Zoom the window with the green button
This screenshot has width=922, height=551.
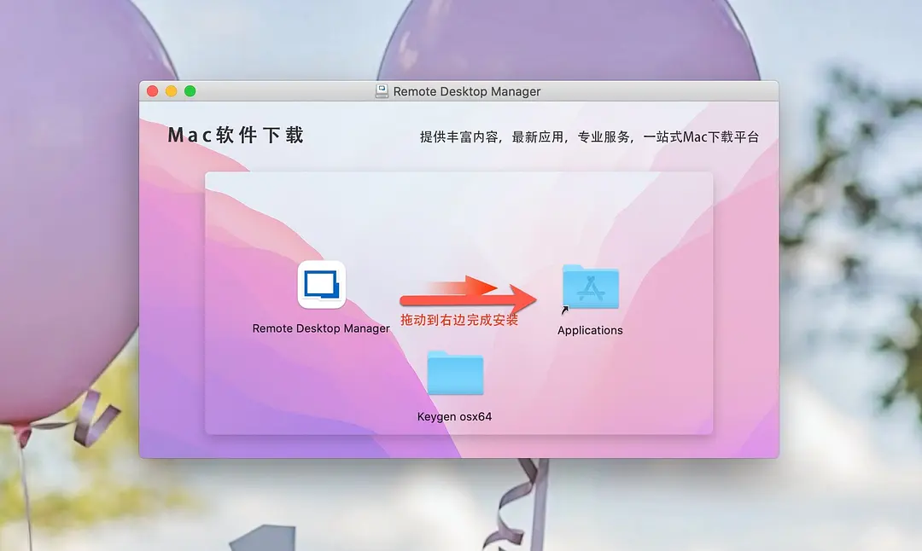(x=190, y=91)
